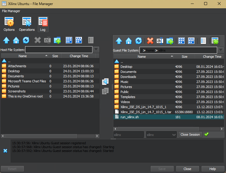Image resolution: width=226 pixels, height=173 pixels.
Task: Select Videos folder in guest pane
Action: point(169,102)
